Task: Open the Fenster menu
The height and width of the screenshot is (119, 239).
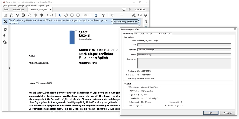Action: [x=41, y=5]
